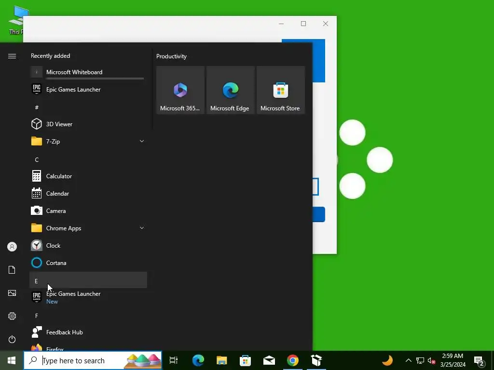Screen dimensions: 494x370
Task: Open the Chrome Apps folder entry
Action: coord(88,228)
